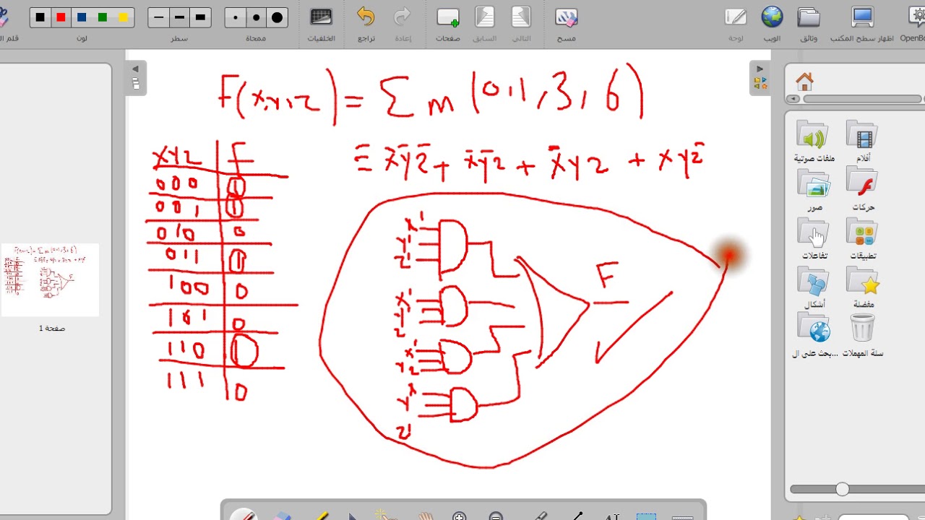This screenshot has height=520, width=925.
Task: Select the black pen color
Action: pos(40,18)
